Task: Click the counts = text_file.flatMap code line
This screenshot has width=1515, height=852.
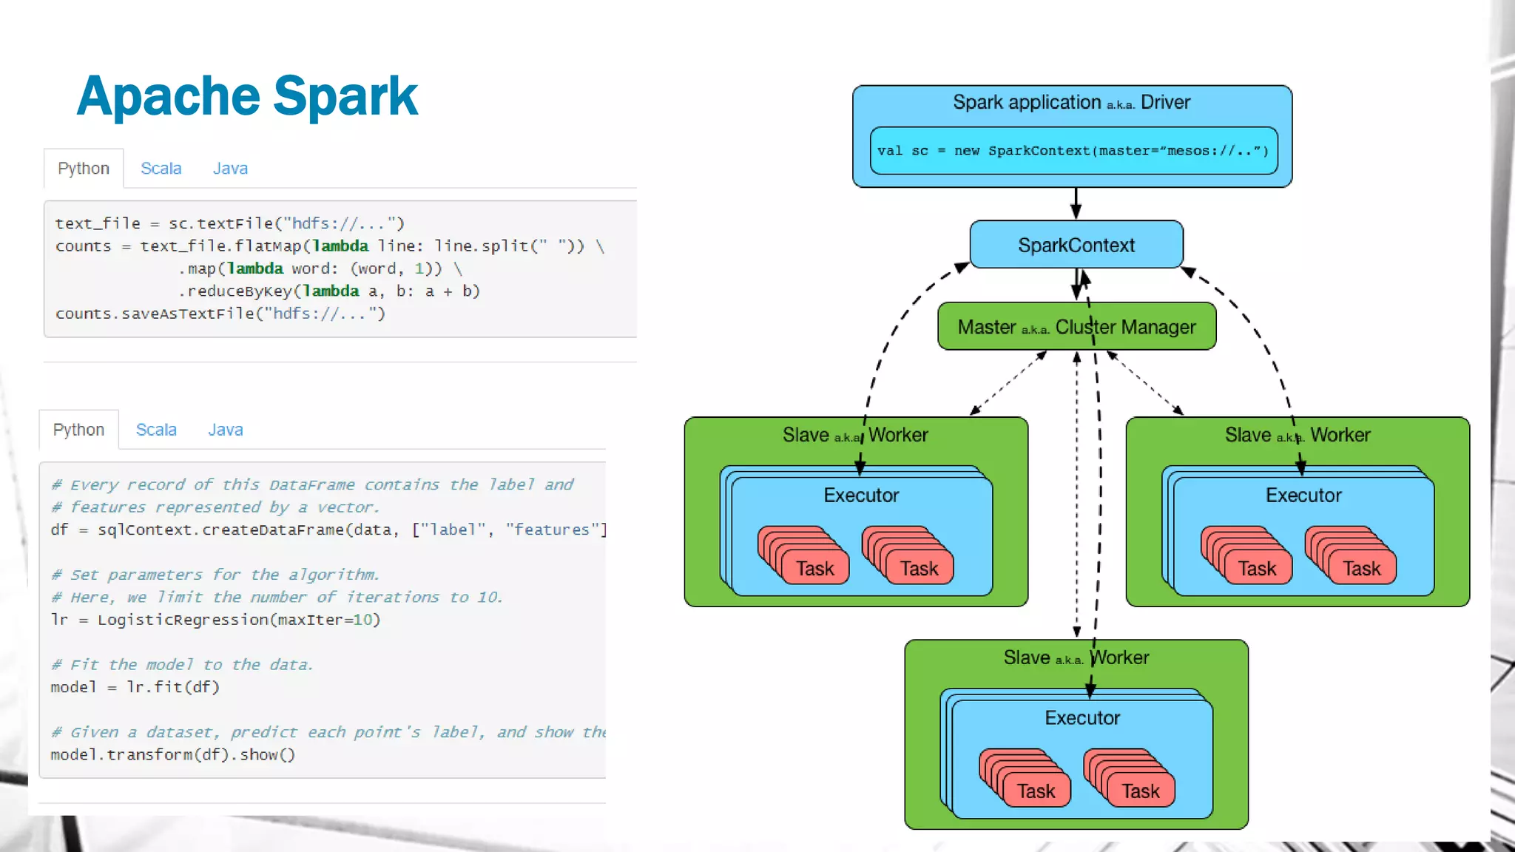Action: [330, 246]
